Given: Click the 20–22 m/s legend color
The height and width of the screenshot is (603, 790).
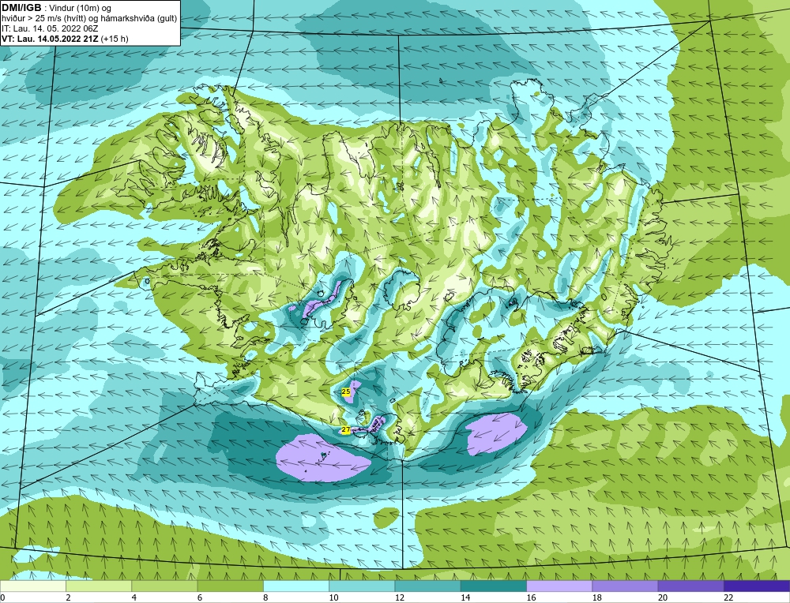Looking at the screenshot, I should coord(691,586).
